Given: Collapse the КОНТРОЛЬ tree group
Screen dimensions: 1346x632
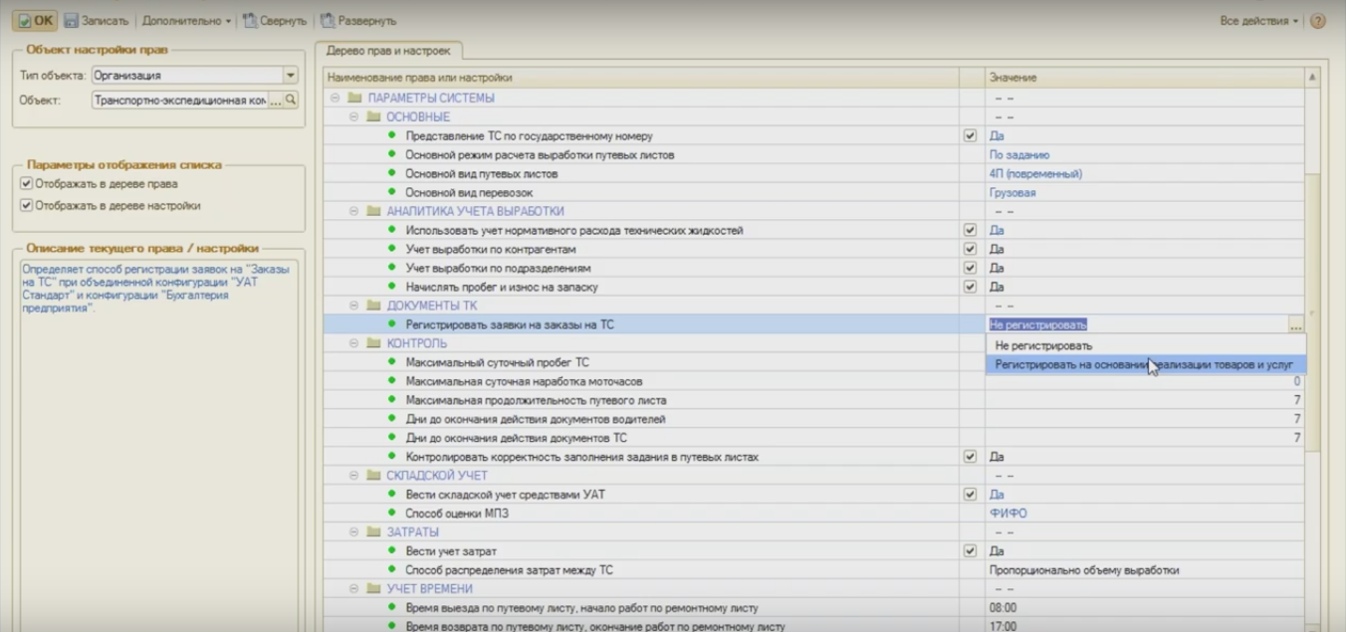Looking at the screenshot, I should [353, 343].
